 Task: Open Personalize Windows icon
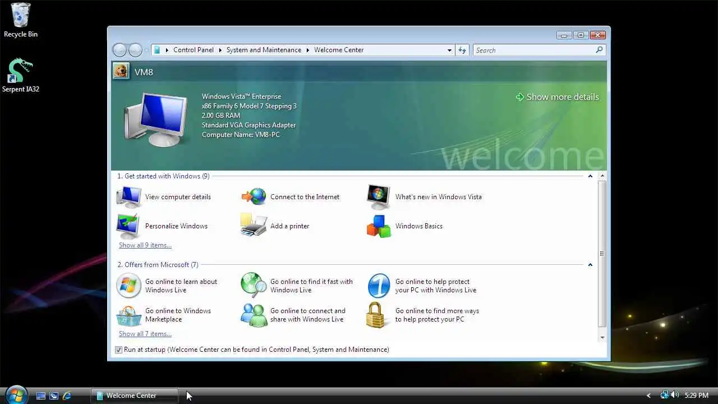pyautogui.click(x=129, y=226)
